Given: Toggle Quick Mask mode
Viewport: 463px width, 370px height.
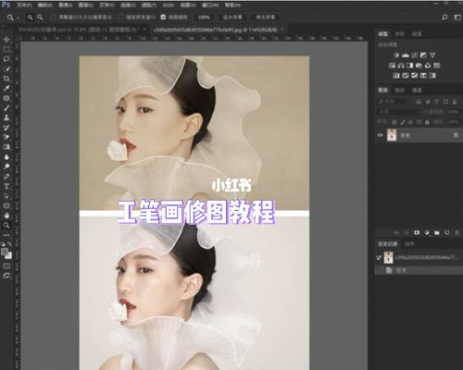Looking at the screenshot, I should point(6,265).
